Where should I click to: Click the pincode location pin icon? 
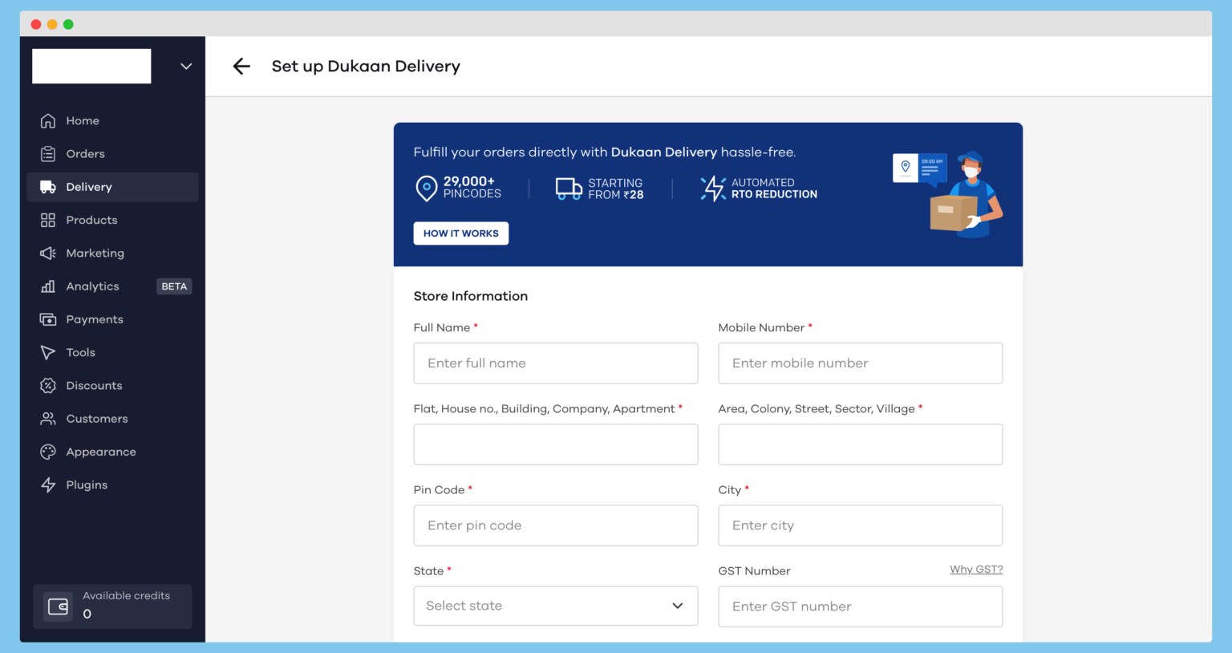(x=426, y=189)
